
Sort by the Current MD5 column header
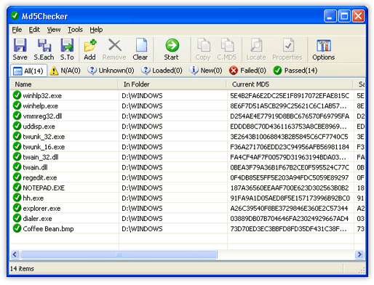point(290,84)
